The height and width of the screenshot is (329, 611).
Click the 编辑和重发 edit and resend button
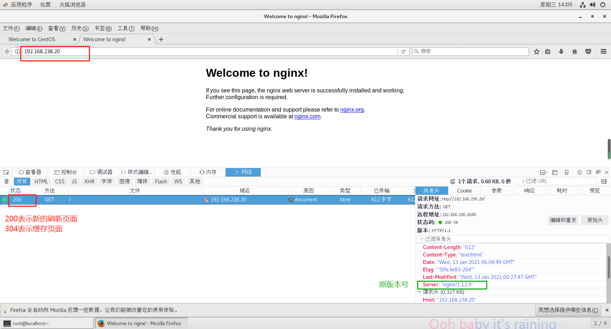pyautogui.click(x=563, y=220)
